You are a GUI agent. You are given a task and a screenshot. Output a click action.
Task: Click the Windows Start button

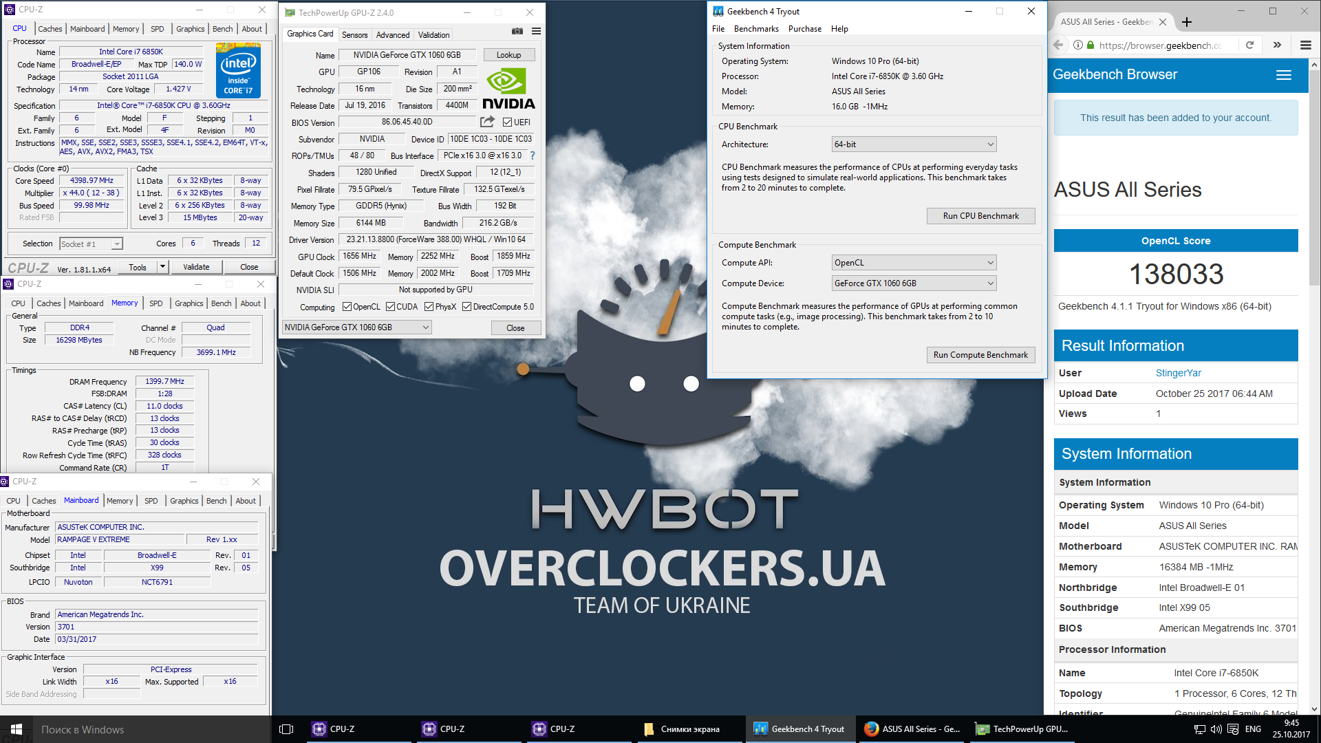[17, 729]
